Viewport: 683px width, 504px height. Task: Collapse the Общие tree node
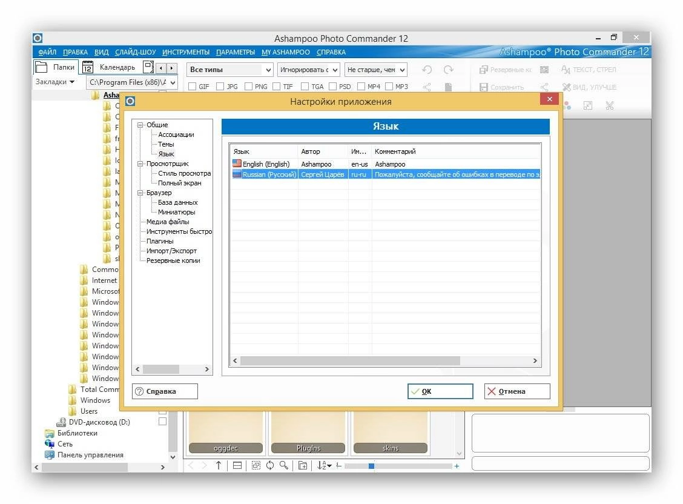pos(140,125)
